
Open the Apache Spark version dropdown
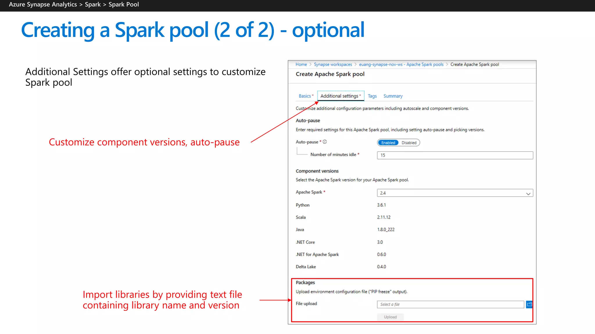point(455,193)
